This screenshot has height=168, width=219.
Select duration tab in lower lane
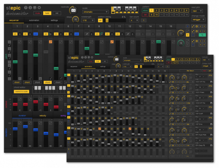pyautogui.click(x=22, y=116)
